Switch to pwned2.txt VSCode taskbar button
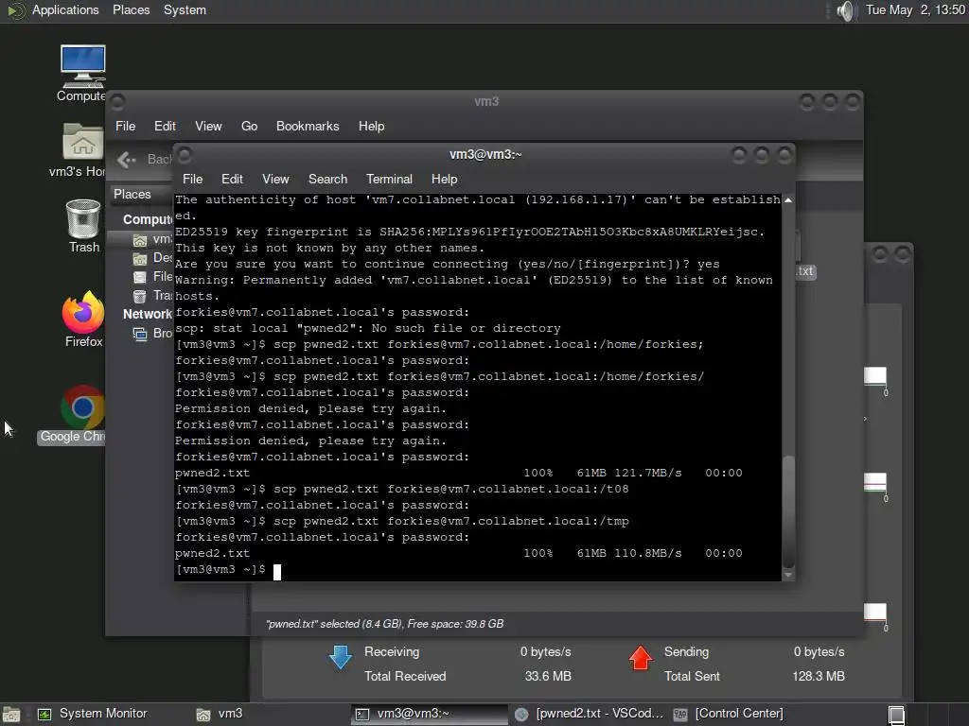The image size is (969, 726). coord(589,715)
